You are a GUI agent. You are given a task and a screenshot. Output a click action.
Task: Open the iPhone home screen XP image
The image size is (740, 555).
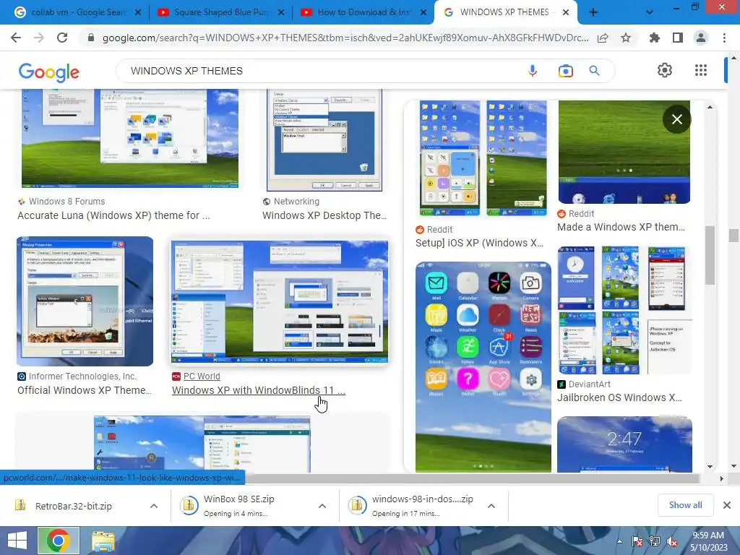coord(483,366)
